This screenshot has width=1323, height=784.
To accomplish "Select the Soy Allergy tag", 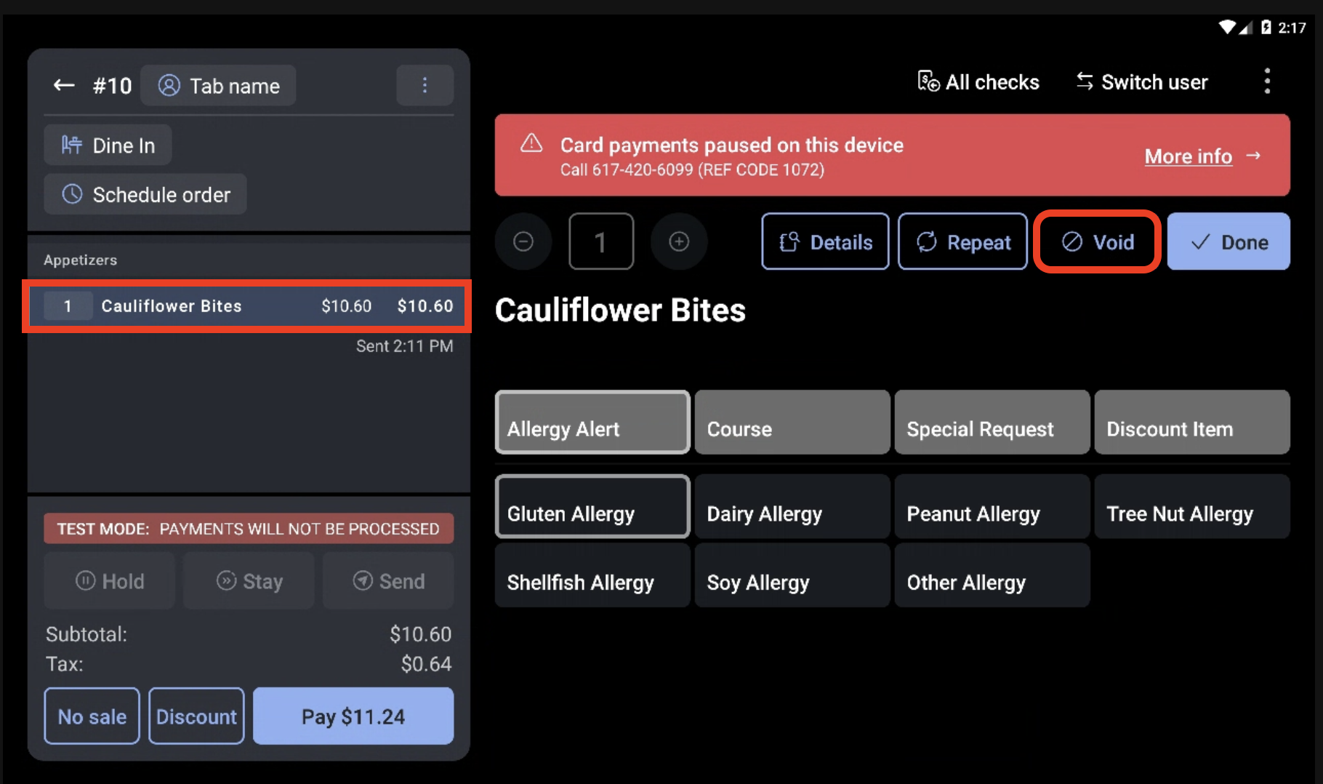I will tap(791, 575).
